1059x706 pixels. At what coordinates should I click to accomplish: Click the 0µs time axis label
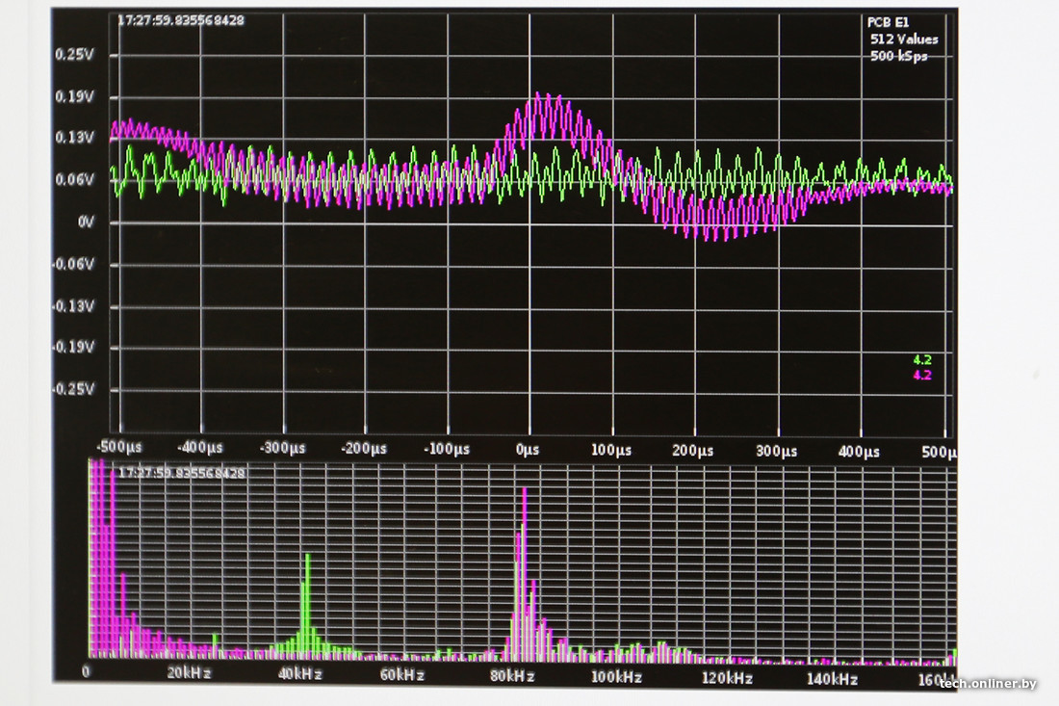click(x=527, y=450)
